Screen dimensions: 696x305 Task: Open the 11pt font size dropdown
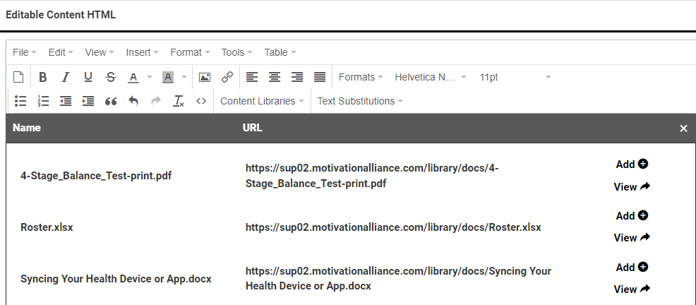515,77
